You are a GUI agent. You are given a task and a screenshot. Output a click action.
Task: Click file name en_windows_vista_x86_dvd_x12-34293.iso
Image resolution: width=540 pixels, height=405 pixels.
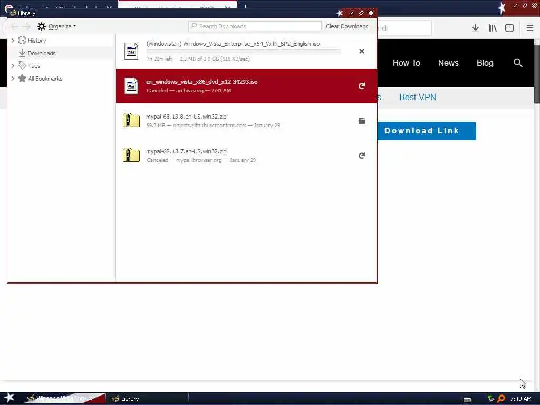(202, 82)
